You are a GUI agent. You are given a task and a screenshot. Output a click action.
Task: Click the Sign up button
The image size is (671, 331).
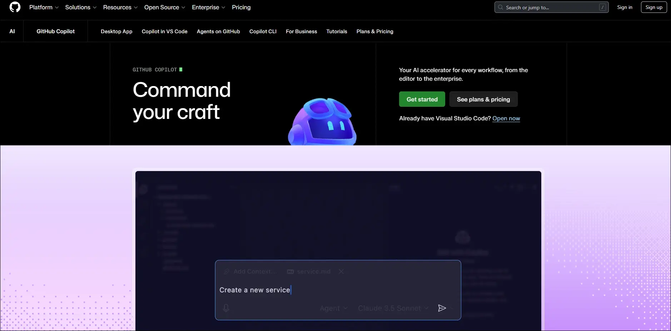click(x=654, y=7)
